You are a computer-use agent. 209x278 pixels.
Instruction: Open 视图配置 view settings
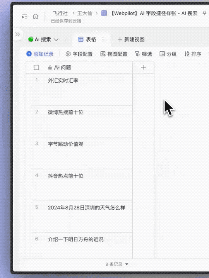point(114,54)
